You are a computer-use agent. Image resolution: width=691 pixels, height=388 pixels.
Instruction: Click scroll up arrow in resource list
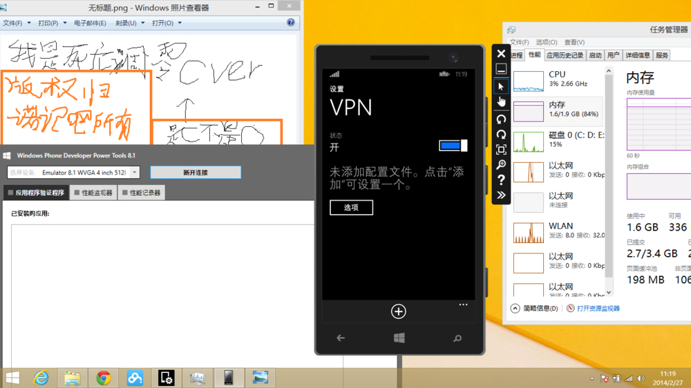[609, 71]
